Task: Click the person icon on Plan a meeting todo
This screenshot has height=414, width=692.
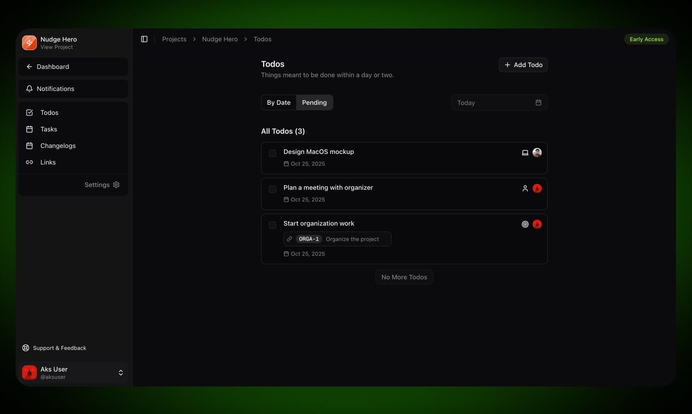Action: [525, 188]
